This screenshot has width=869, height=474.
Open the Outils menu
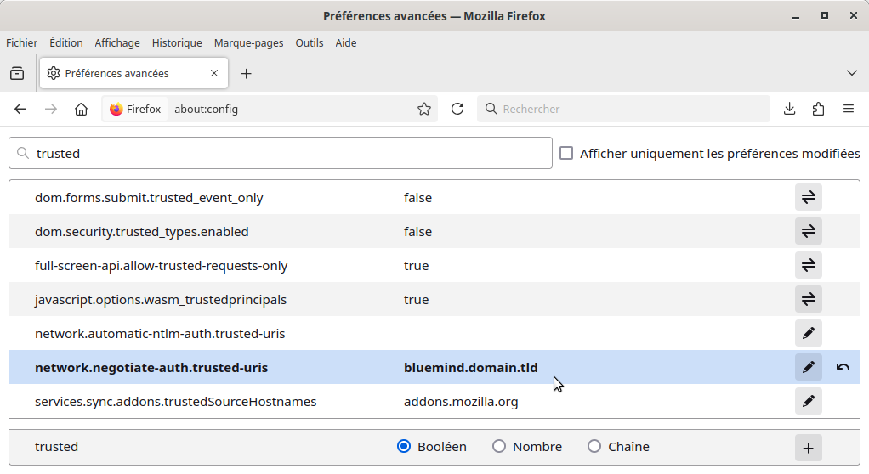309,42
